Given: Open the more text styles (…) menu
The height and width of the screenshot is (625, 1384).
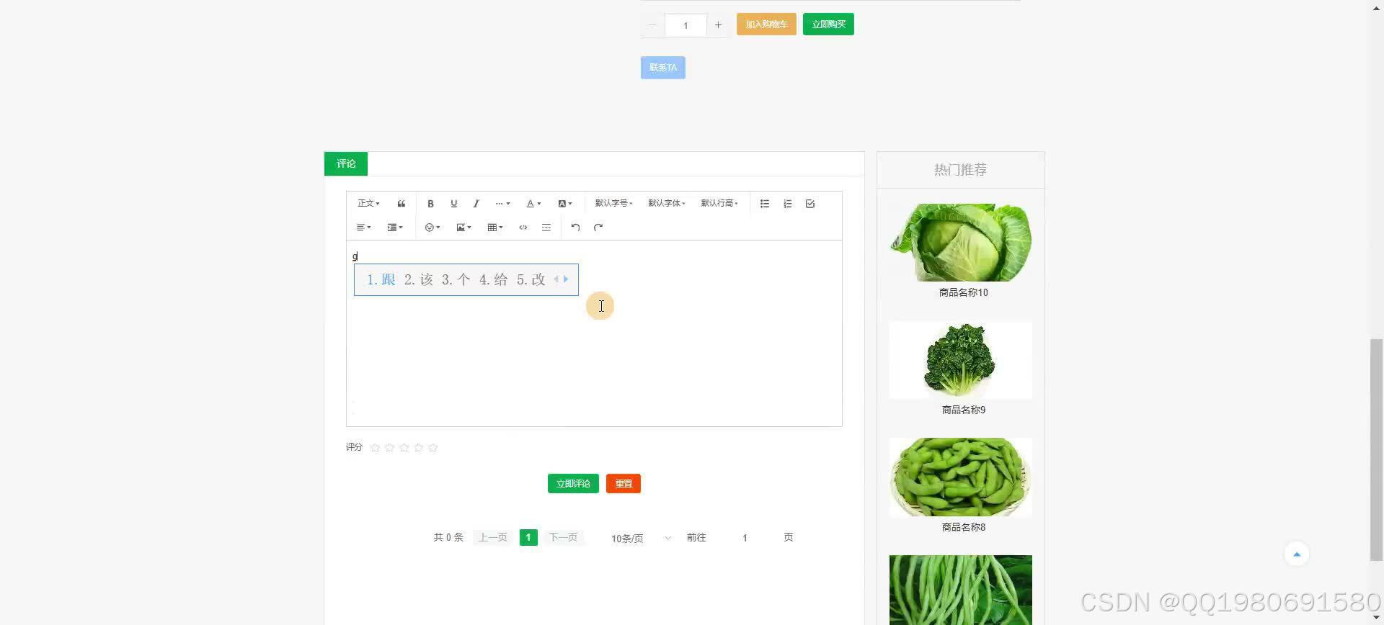Looking at the screenshot, I should 502,204.
